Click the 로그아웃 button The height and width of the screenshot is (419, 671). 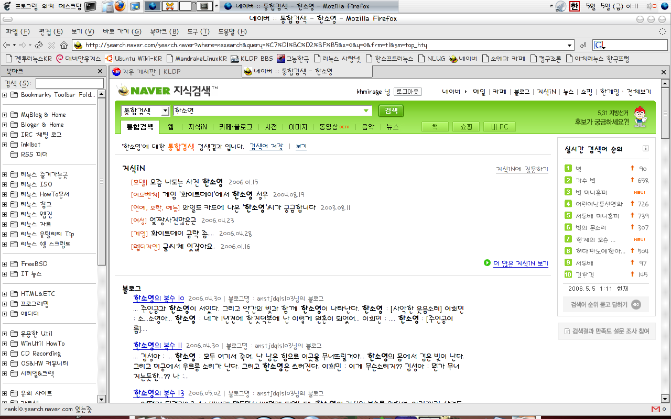point(407,91)
